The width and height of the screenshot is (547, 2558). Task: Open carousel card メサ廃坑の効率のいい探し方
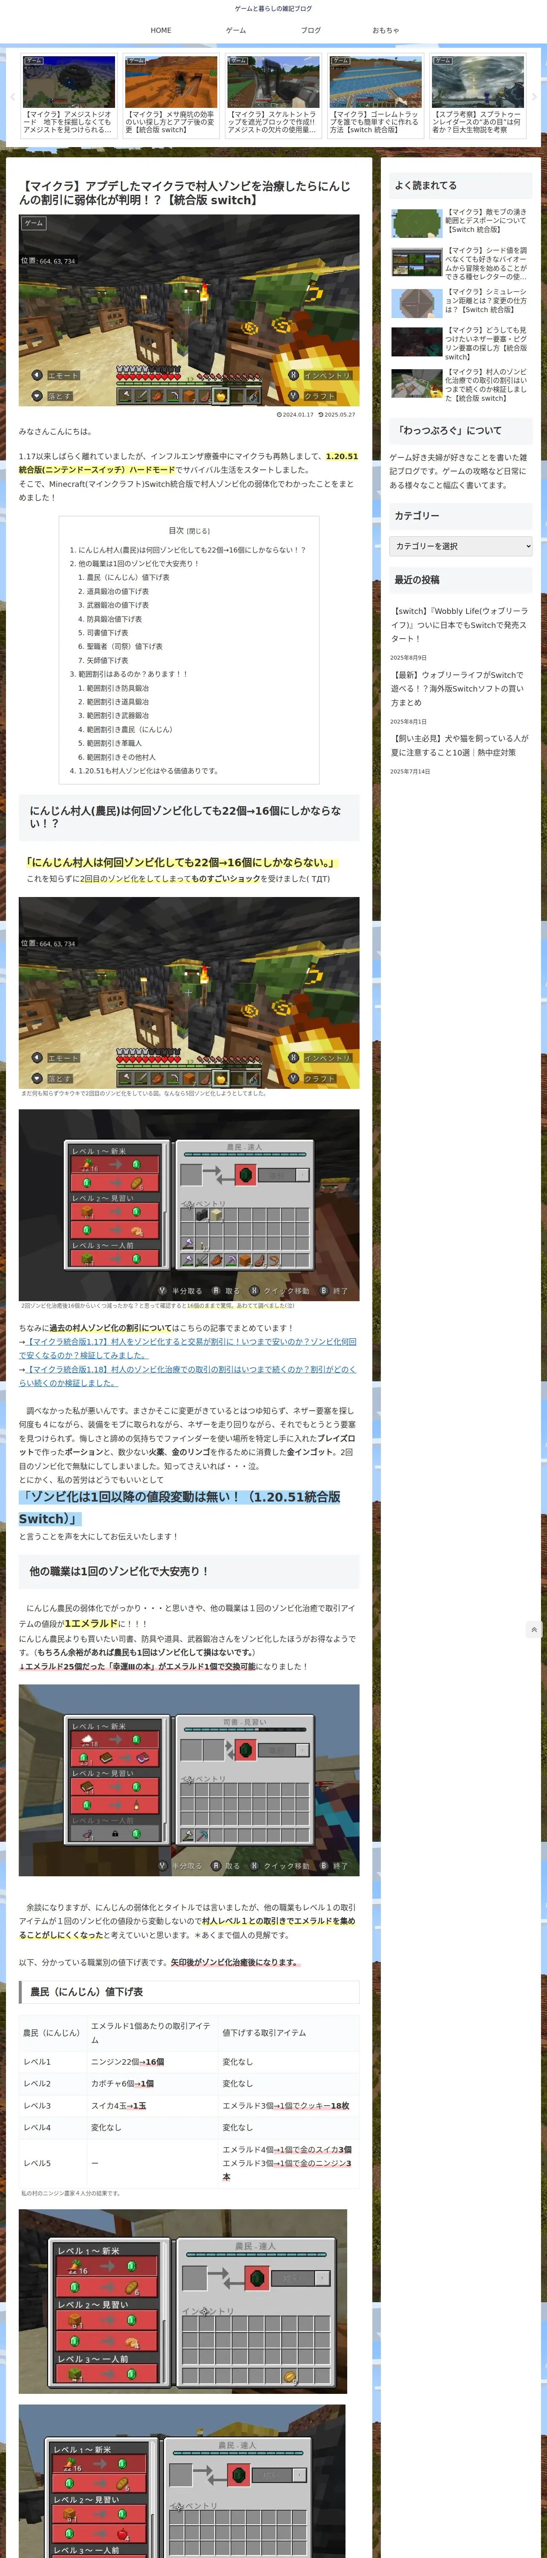(171, 96)
